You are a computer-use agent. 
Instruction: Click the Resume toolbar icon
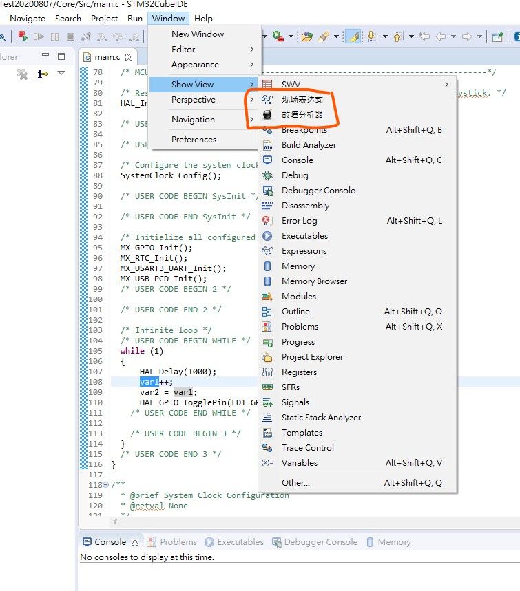coord(39,36)
